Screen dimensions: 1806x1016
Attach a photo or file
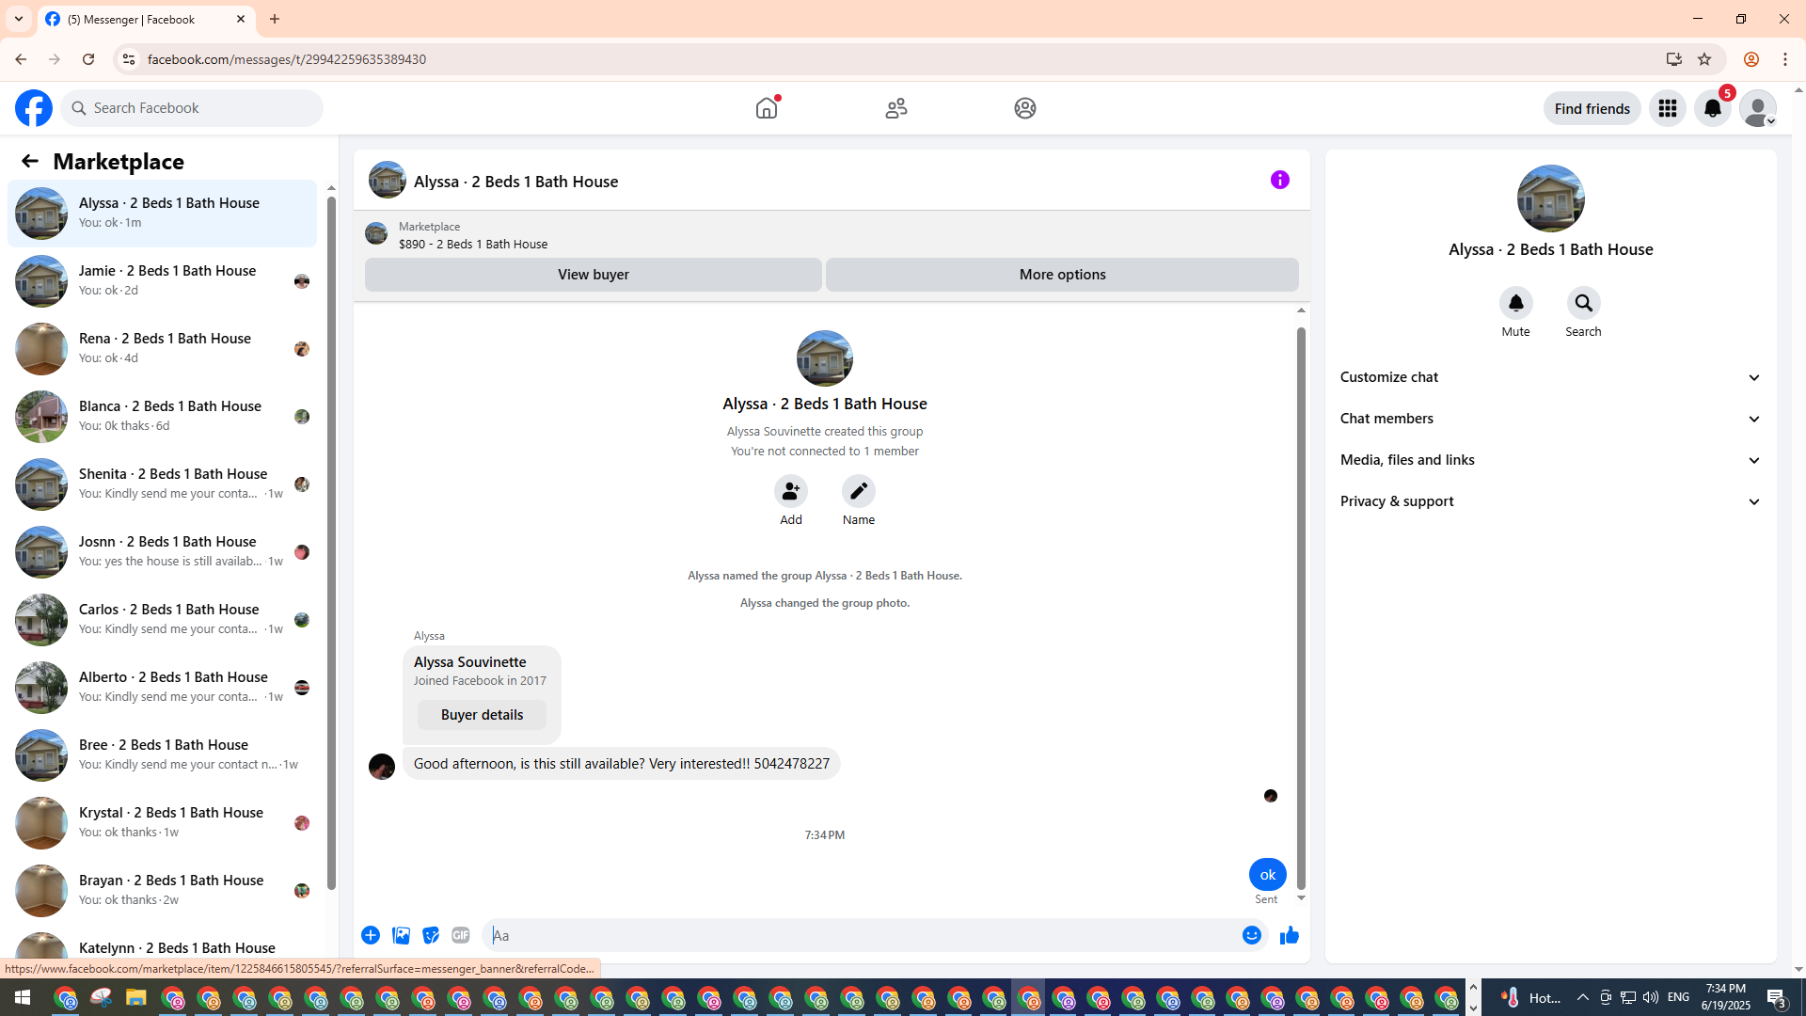pos(401,935)
